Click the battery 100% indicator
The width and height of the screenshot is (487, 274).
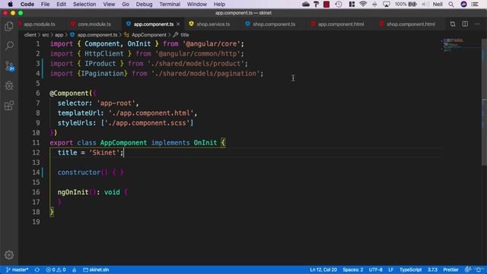pyautogui.click(x=406, y=4)
